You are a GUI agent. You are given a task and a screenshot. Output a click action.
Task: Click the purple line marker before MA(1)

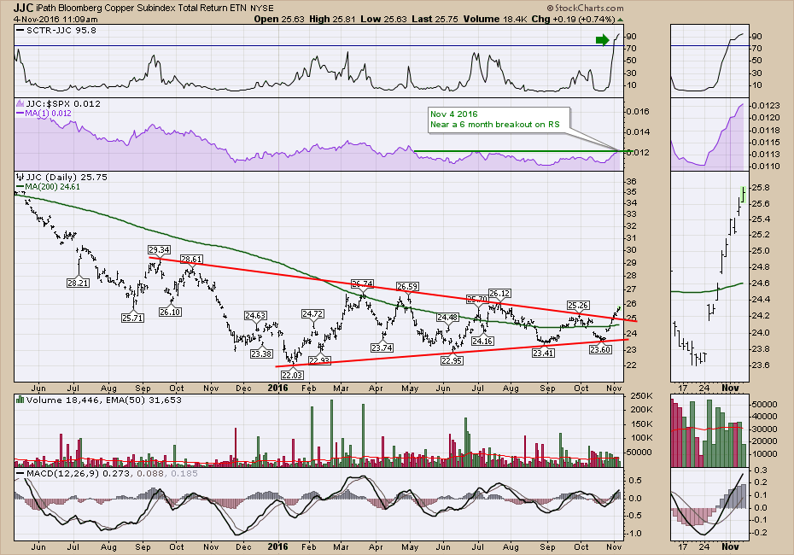[x=20, y=114]
